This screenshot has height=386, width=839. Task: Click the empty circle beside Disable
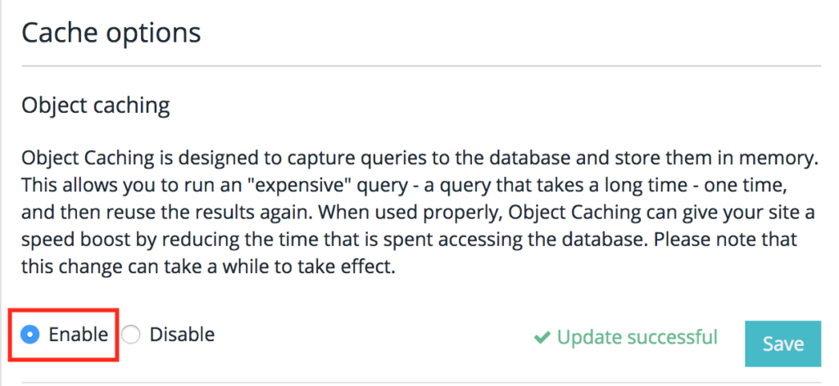point(130,334)
